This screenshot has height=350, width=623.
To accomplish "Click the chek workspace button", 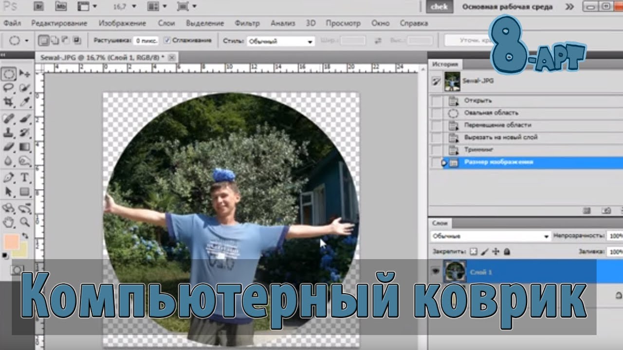I will point(440,7).
